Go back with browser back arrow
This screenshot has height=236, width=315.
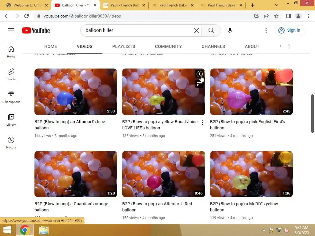point(7,16)
